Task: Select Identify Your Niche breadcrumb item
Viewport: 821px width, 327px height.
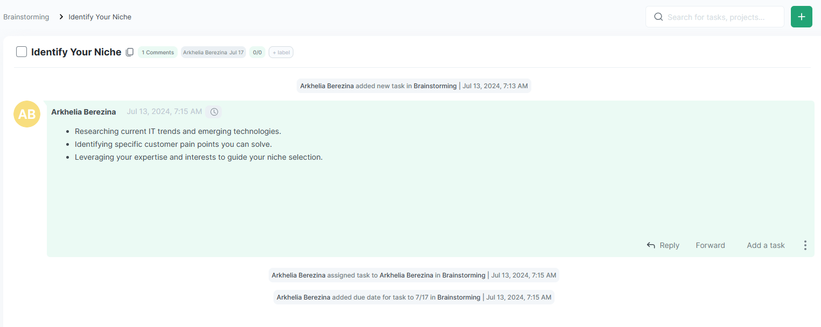Action: click(100, 17)
